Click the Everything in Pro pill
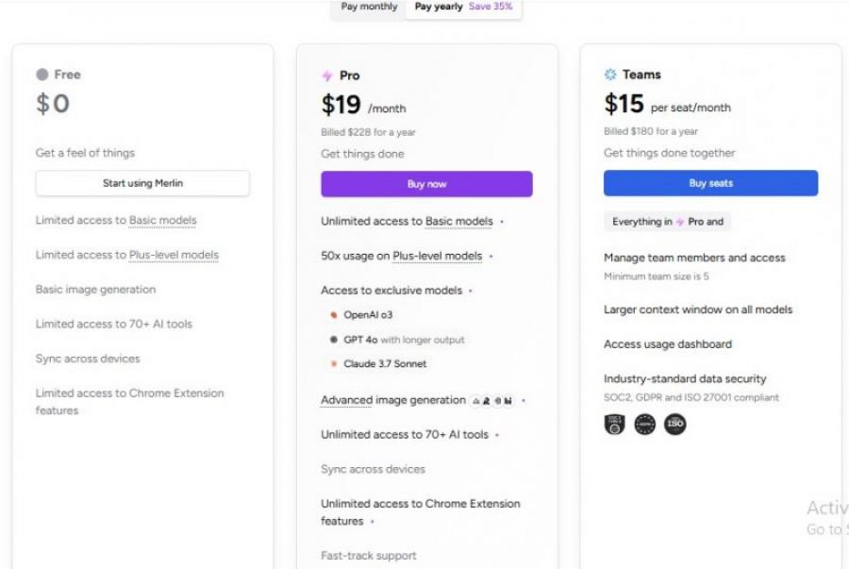The height and width of the screenshot is (569, 849). tap(670, 221)
